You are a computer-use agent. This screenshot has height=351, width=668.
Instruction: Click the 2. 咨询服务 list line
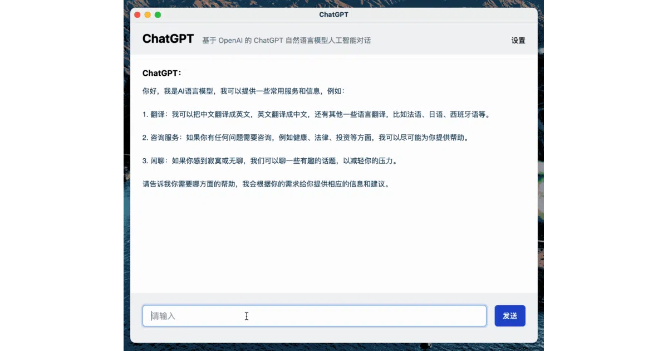[306, 137]
